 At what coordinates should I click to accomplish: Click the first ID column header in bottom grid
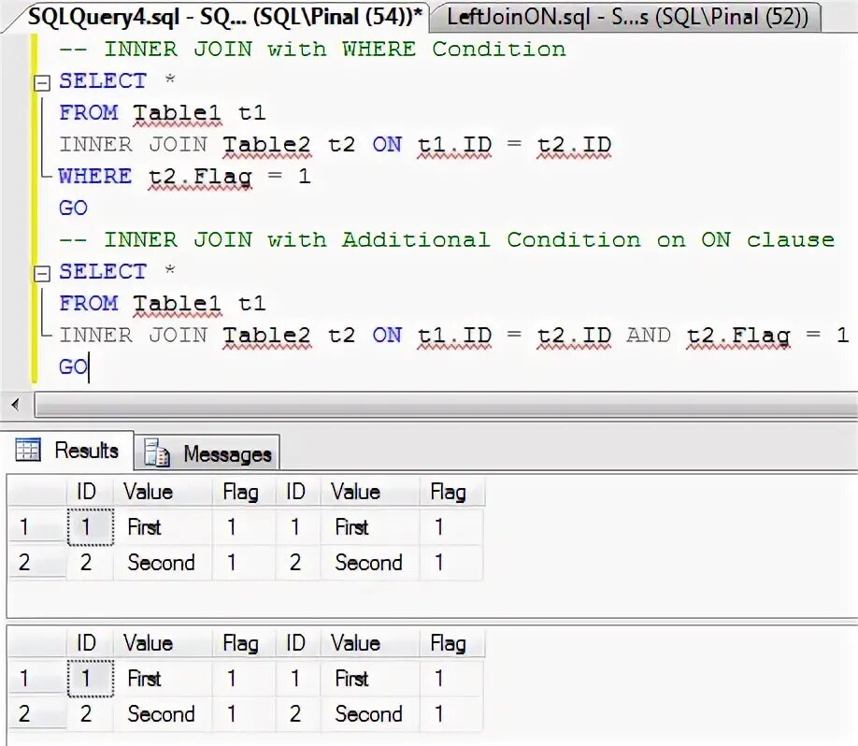coord(90,643)
